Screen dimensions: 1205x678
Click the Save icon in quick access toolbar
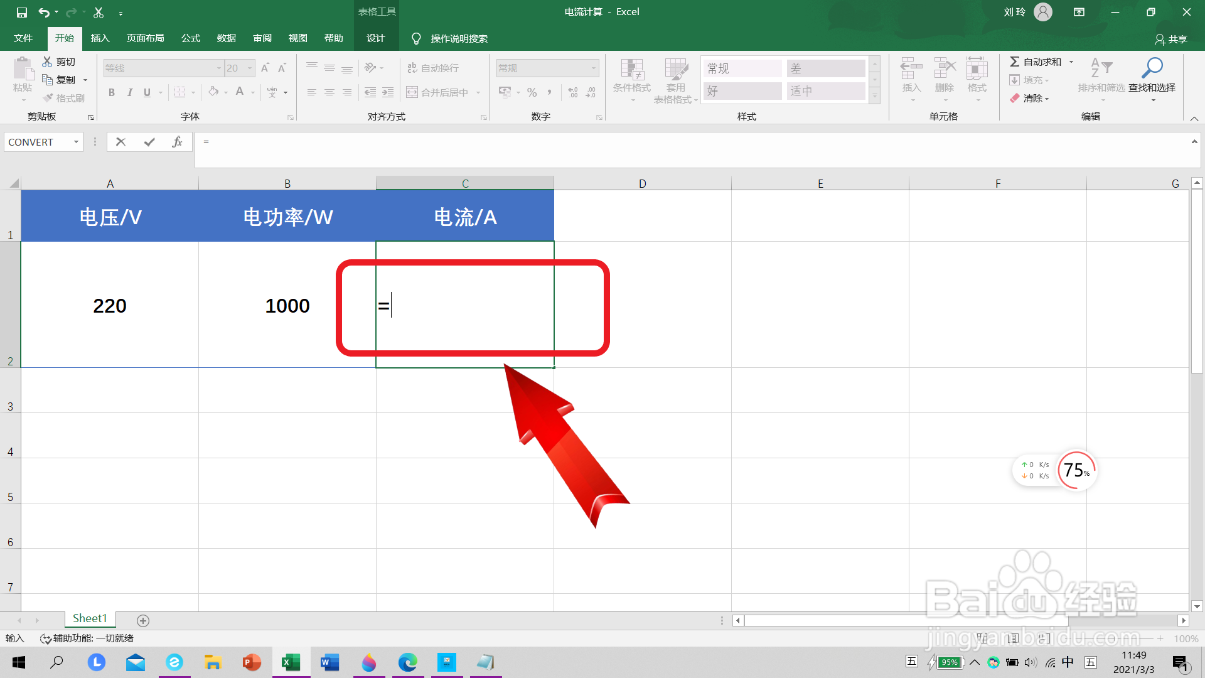21,12
